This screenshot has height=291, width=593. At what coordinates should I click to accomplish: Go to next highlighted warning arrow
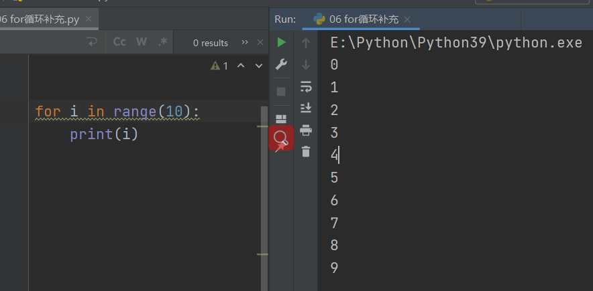(258, 66)
